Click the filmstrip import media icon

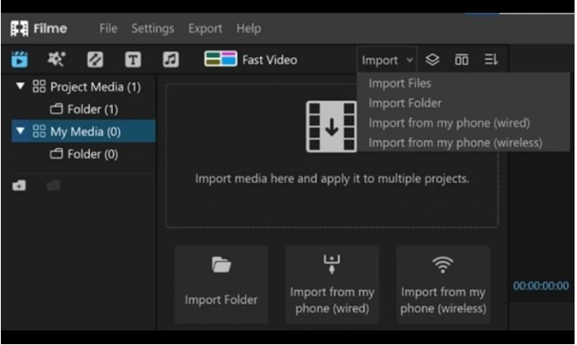point(331,126)
